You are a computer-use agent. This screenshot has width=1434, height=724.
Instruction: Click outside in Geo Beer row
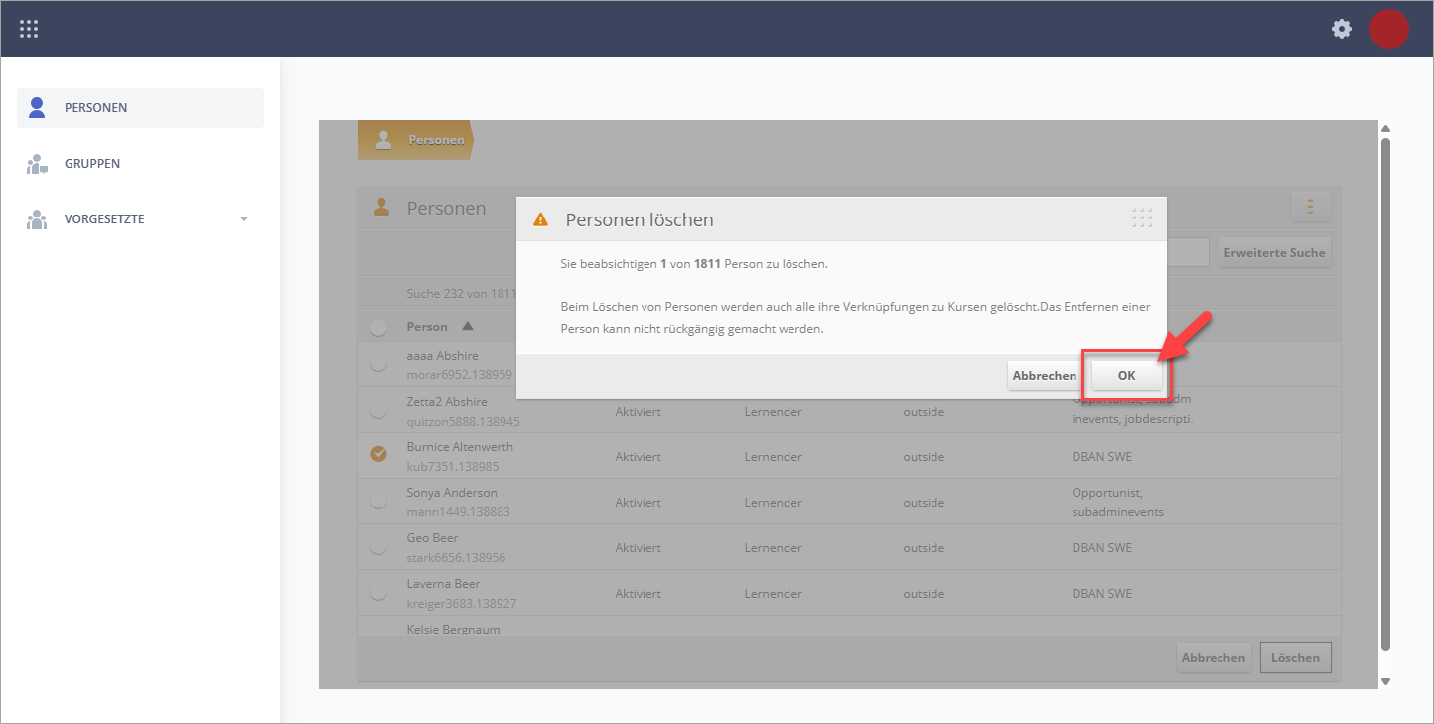point(924,548)
